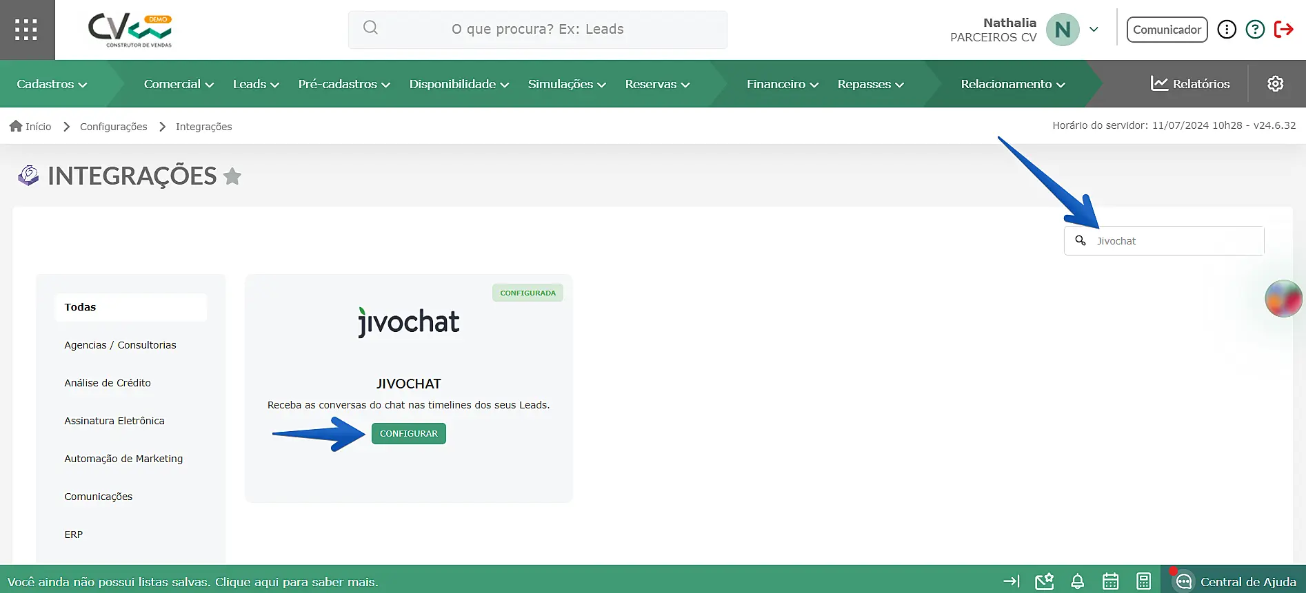
Task: Expand the Repasses menu
Action: [x=871, y=84]
